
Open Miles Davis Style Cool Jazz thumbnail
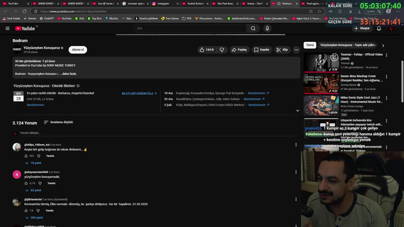(321, 105)
